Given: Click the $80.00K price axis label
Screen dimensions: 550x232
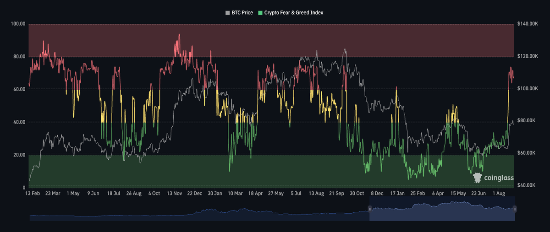Looking at the screenshot, I should click(x=527, y=121).
